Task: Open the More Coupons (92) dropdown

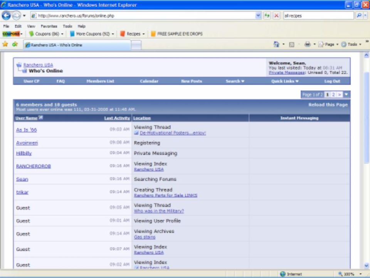Action: coord(113,34)
